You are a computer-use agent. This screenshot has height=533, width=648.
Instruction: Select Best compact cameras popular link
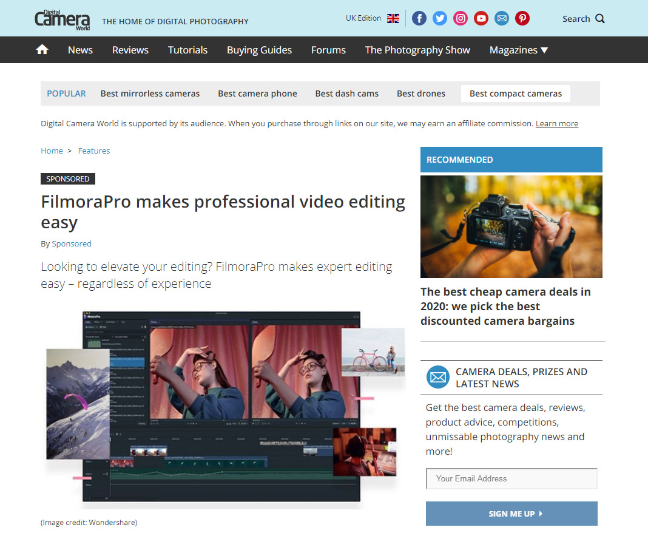pyautogui.click(x=515, y=93)
